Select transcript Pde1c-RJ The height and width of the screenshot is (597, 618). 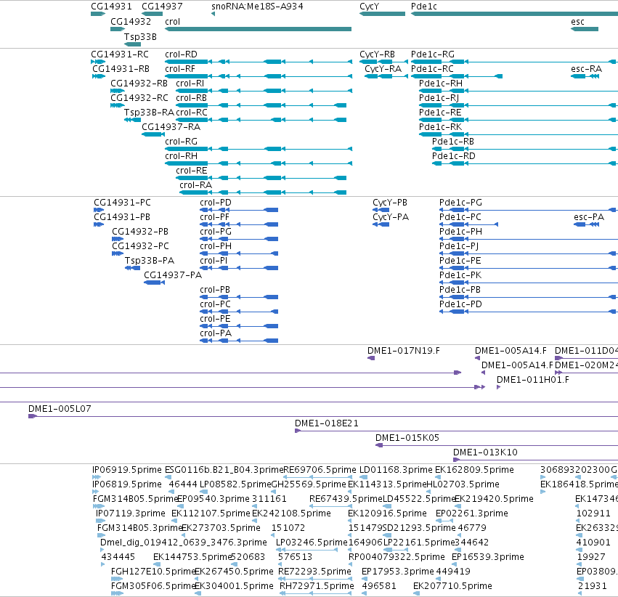pos(519,105)
